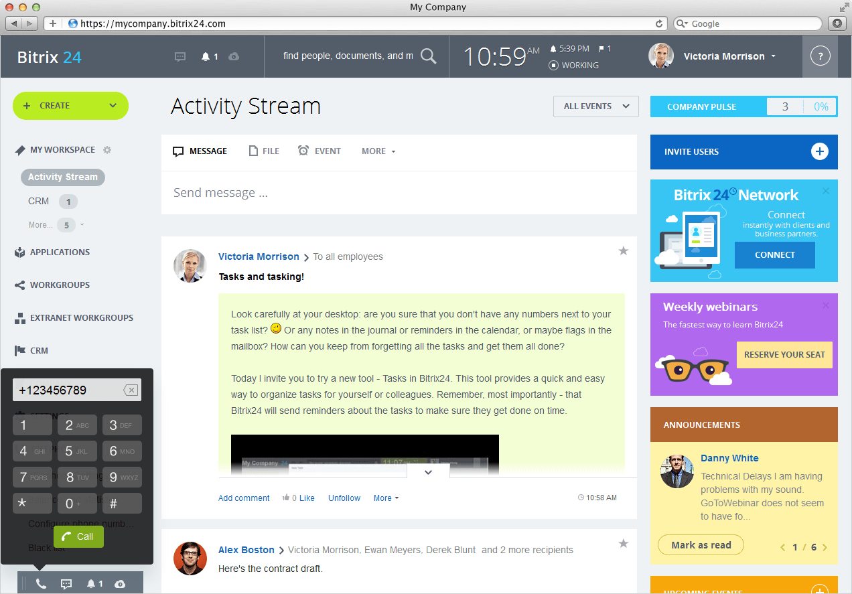Click dialpad star key
852x594 pixels.
(32, 504)
